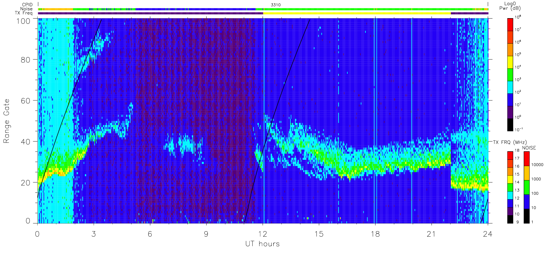Click the Noise row label at top left
The image size is (549, 253).
click(x=26, y=9)
